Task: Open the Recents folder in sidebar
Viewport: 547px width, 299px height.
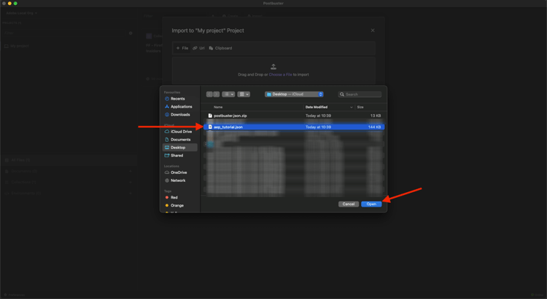Action: point(175,98)
